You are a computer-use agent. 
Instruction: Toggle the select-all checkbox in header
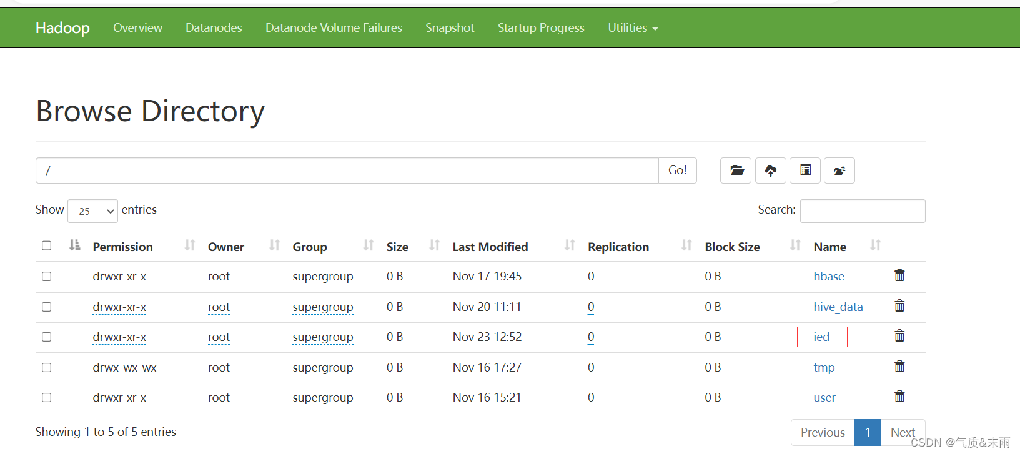(46, 245)
